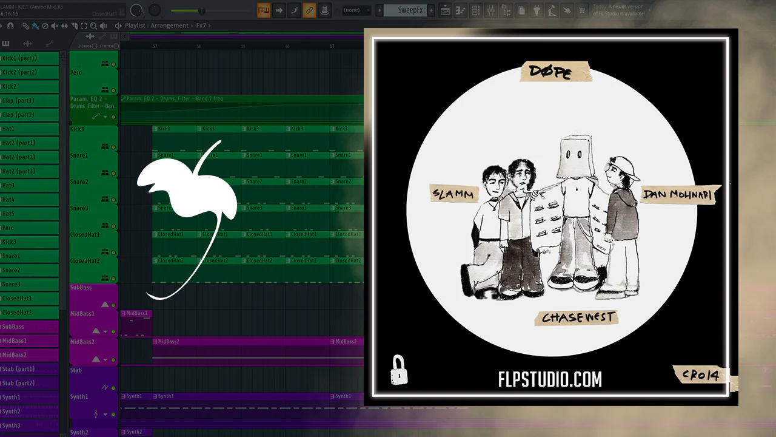
Task: Open the Browser folder-tree icon
Action: pyautogui.click(x=506, y=10)
